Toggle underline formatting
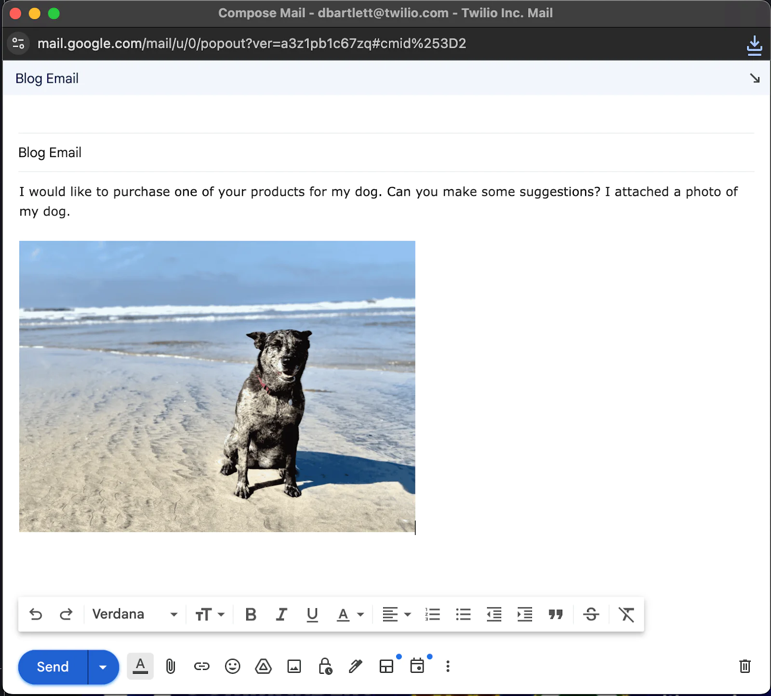This screenshot has height=696, width=771. pos(312,614)
